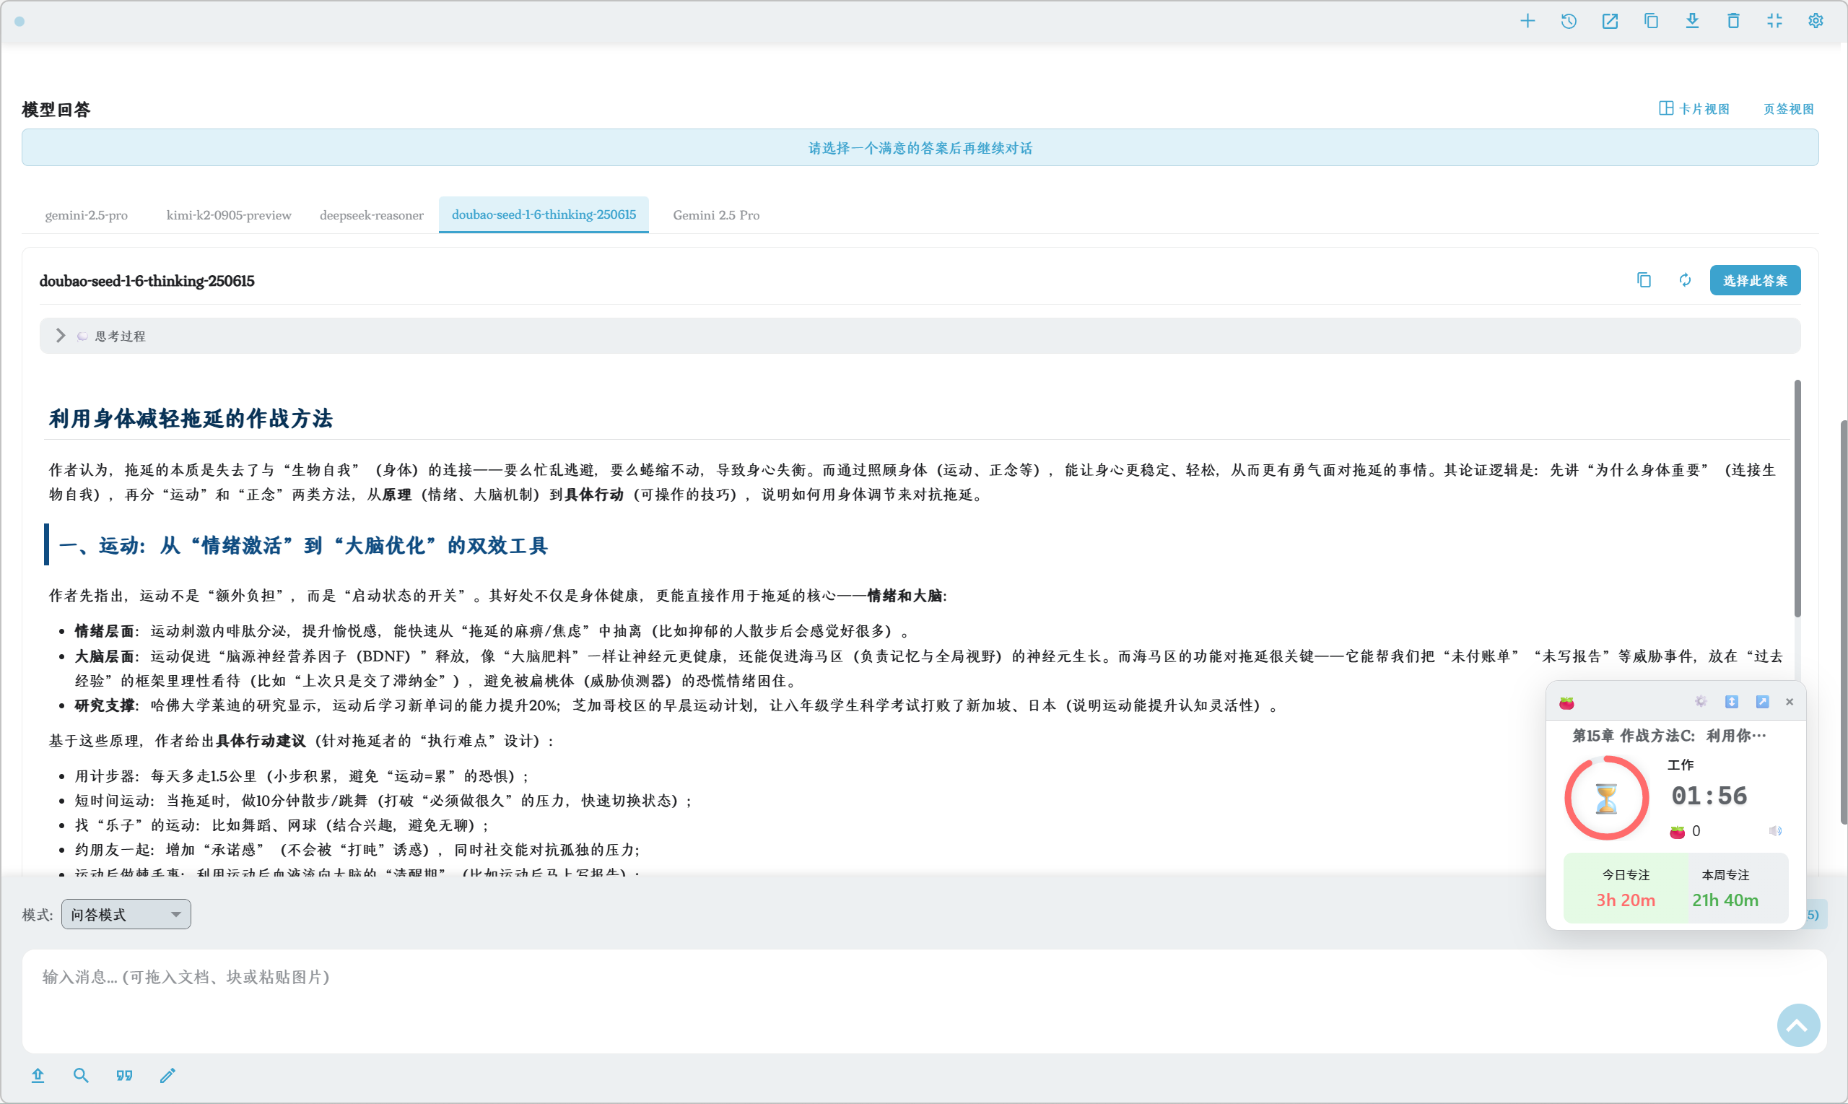Switch to 页签视图 tab view
This screenshot has width=1848, height=1104.
click(x=1788, y=108)
